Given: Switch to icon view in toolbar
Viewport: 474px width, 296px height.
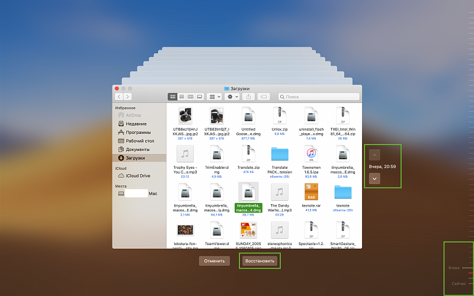Looking at the screenshot, I should click(x=172, y=96).
